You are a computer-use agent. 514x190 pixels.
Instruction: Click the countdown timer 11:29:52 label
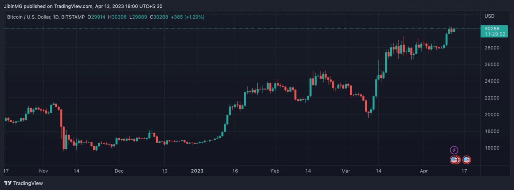[x=491, y=34]
